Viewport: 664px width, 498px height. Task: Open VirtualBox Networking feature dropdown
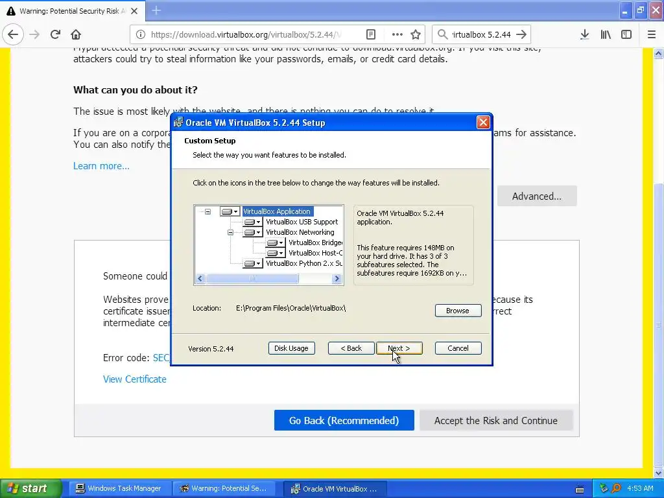point(253,233)
